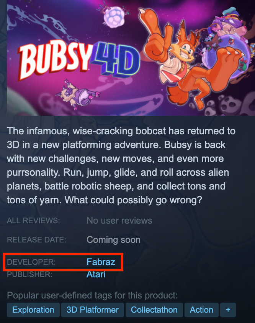Select the Collectathon tag
The height and width of the screenshot is (323, 255).
tap(154, 310)
